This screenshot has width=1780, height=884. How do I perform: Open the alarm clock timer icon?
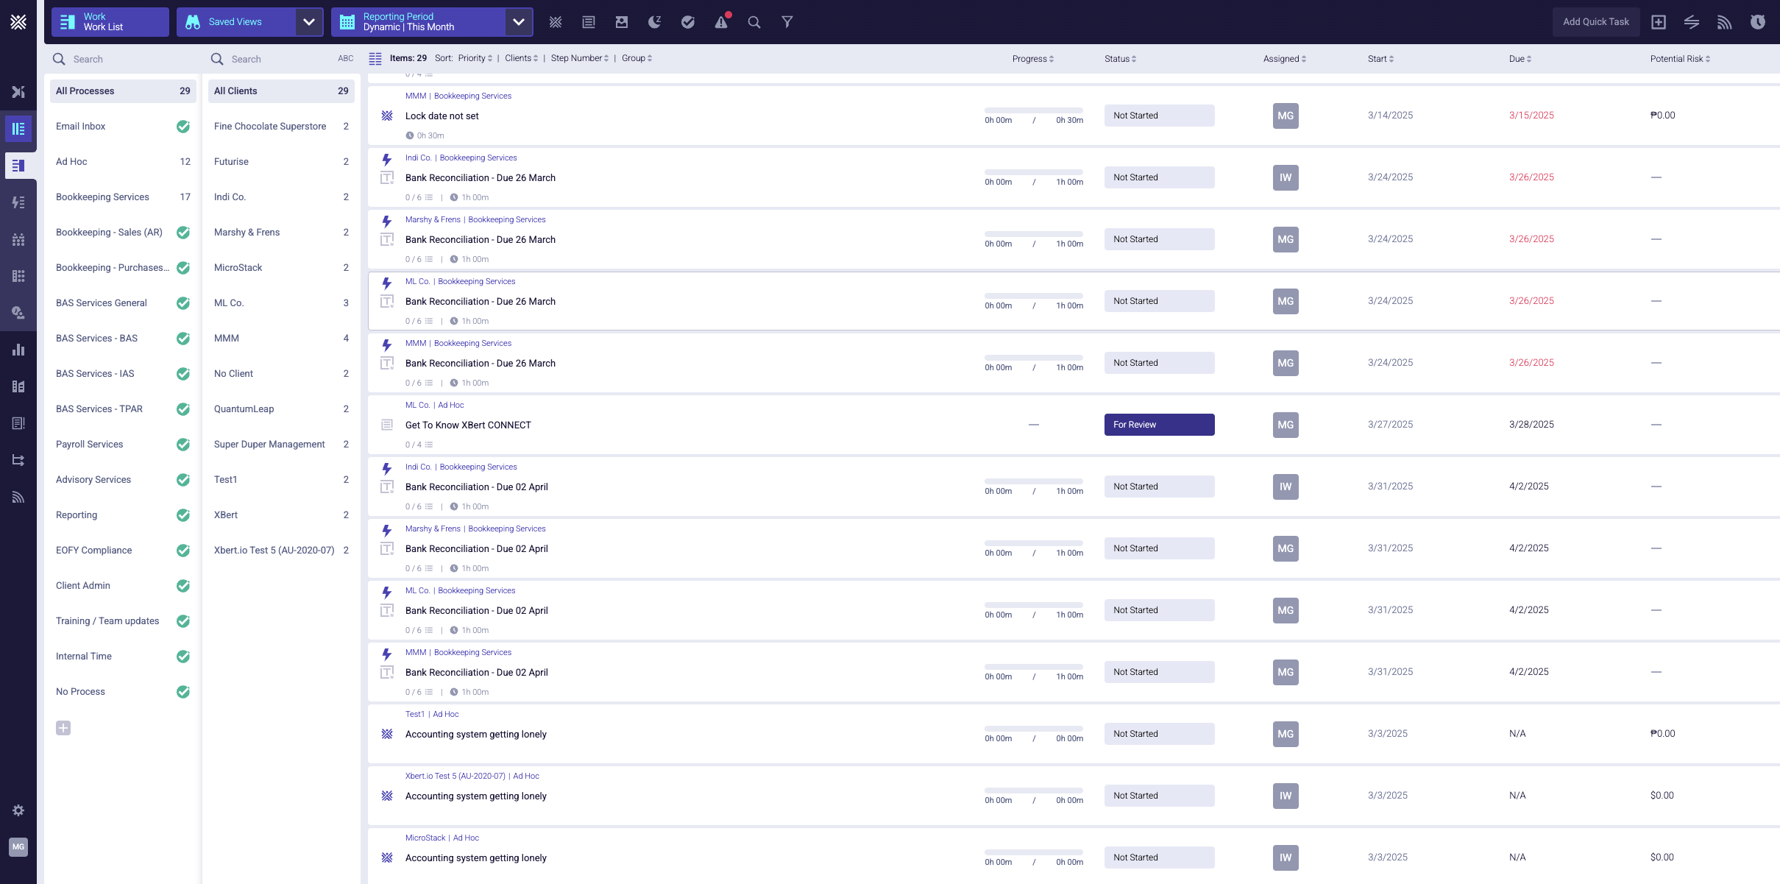click(x=1758, y=22)
